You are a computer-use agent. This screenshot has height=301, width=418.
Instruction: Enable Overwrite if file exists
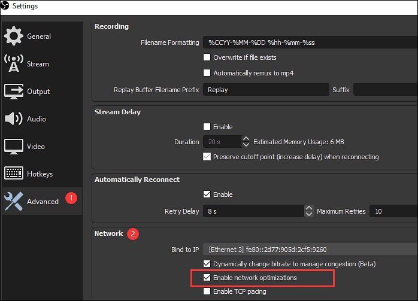click(207, 58)
